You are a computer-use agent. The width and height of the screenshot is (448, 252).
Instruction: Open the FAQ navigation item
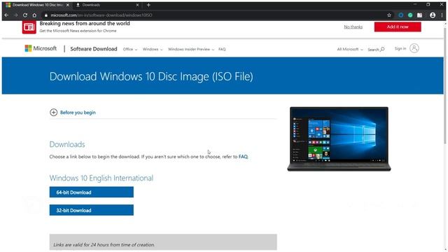tap(222, 49)
